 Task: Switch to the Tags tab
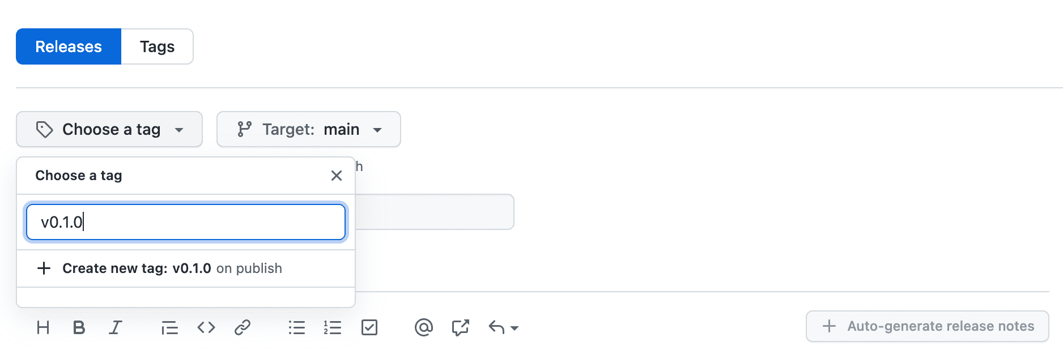[157, 46]
